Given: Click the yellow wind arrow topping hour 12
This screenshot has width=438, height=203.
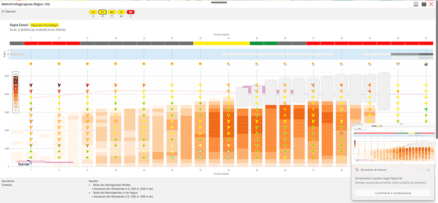Looking at the screenshot, I should 172,85.
